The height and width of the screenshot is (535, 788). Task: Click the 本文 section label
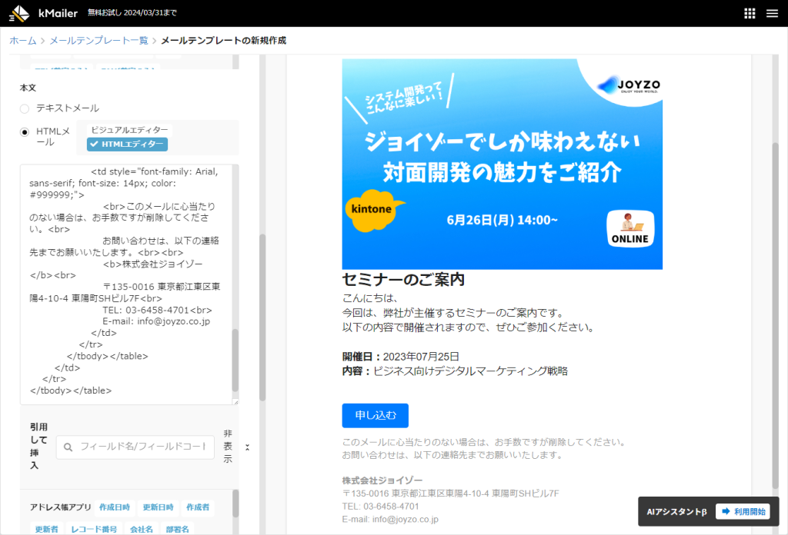pyautogui.click(x=28, y=88)
